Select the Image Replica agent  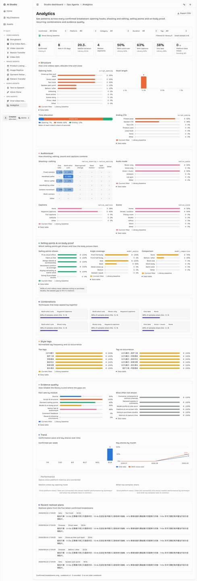point(17,70)
